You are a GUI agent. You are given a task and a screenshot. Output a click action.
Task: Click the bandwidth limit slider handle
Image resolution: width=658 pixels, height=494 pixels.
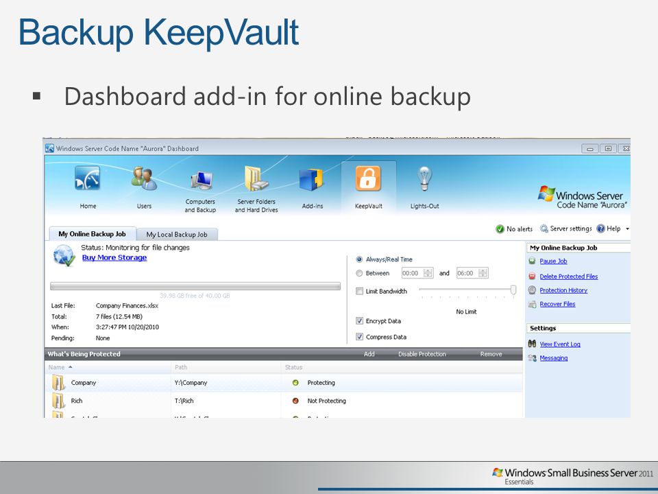[513, 290]
